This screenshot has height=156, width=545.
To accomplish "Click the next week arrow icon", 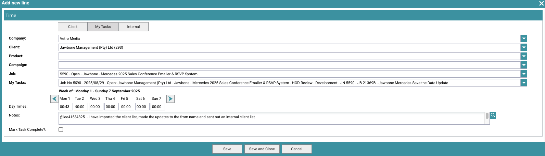I will [170, 99].
